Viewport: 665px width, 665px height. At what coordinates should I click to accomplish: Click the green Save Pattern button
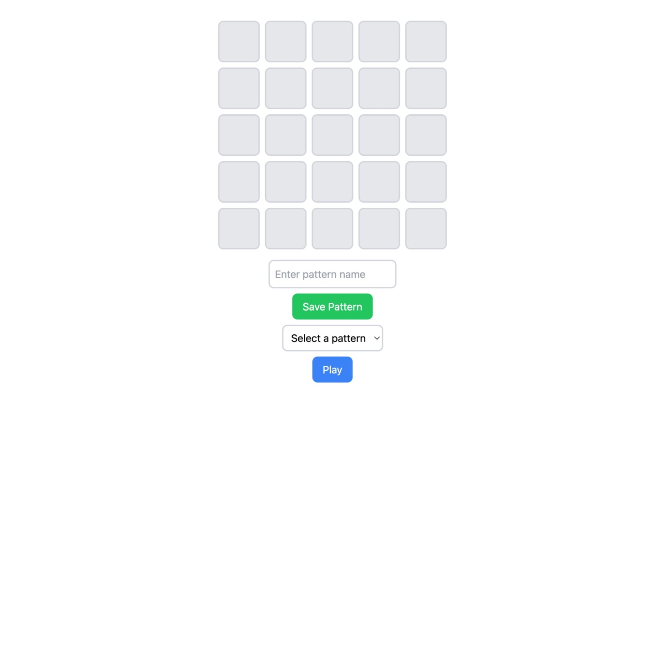point(332,307)
